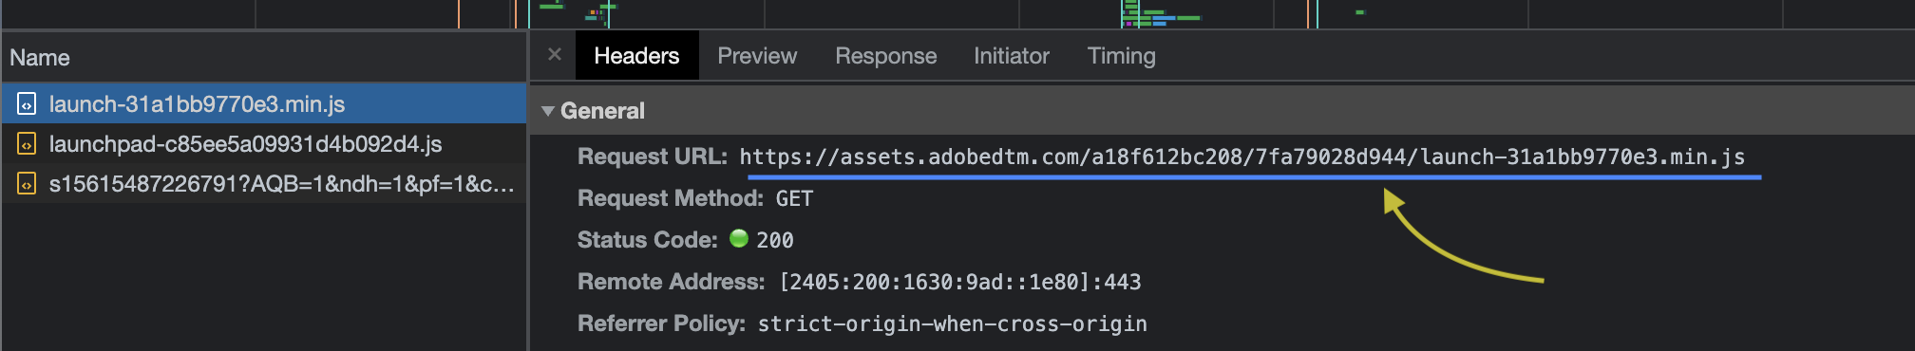Click the Remote Address value

(959, 282)
